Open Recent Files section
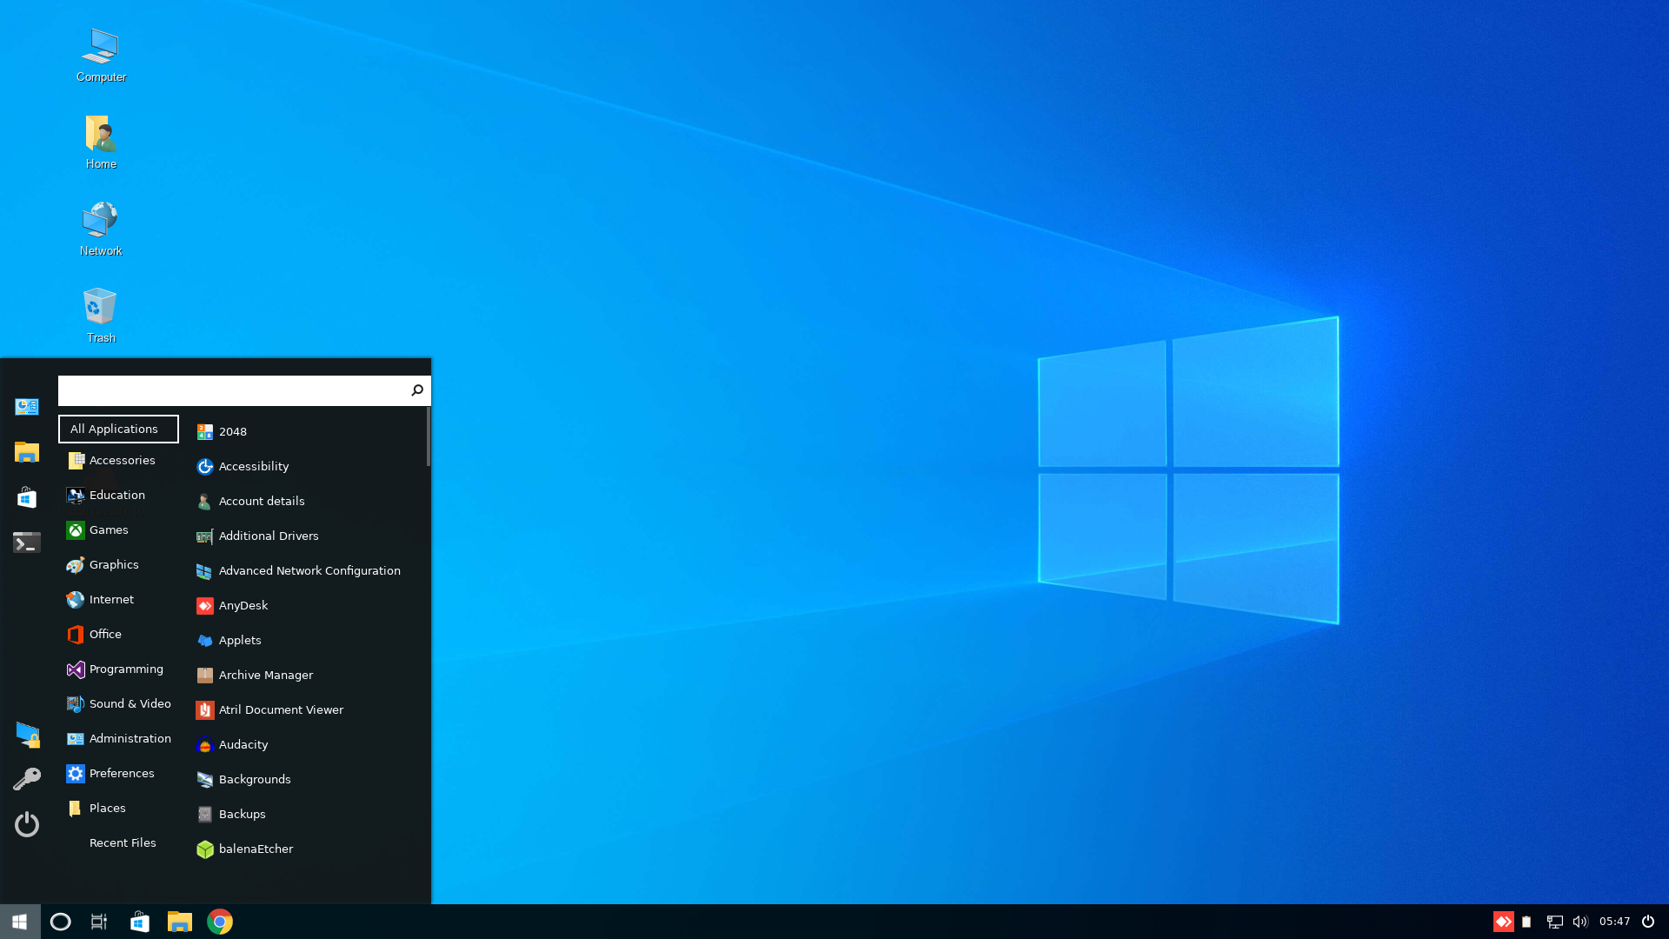 click(x=123, y=842)
